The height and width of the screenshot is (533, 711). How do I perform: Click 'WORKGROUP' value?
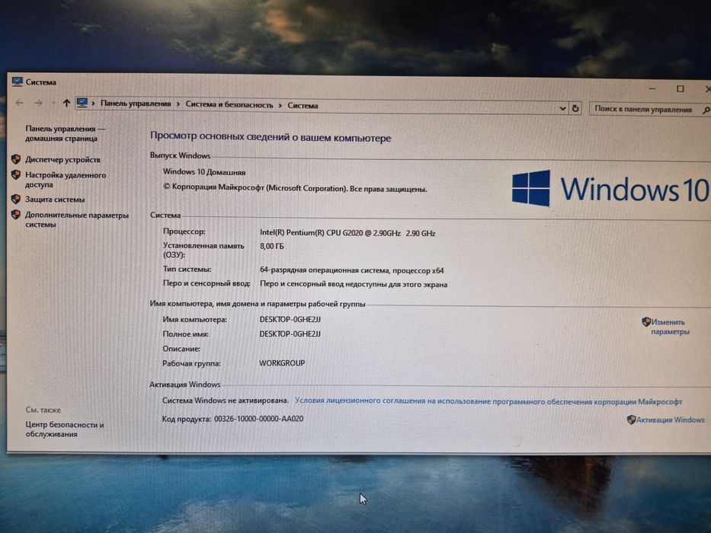coord(282,363)
